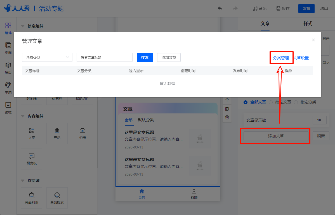Open the 分类管理 link
This screenshot has height=215, width=335.
pos(281,58)
